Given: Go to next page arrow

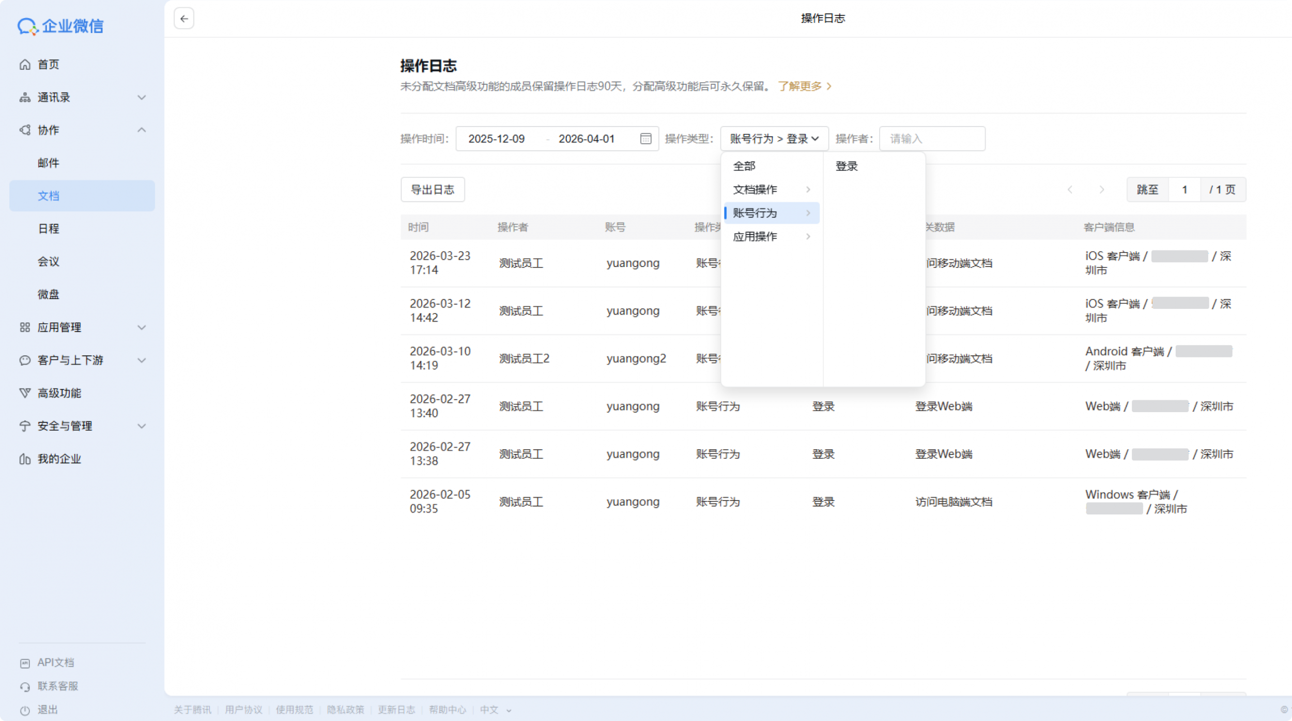Looking at the screenshot, I should coord(1102,190).
